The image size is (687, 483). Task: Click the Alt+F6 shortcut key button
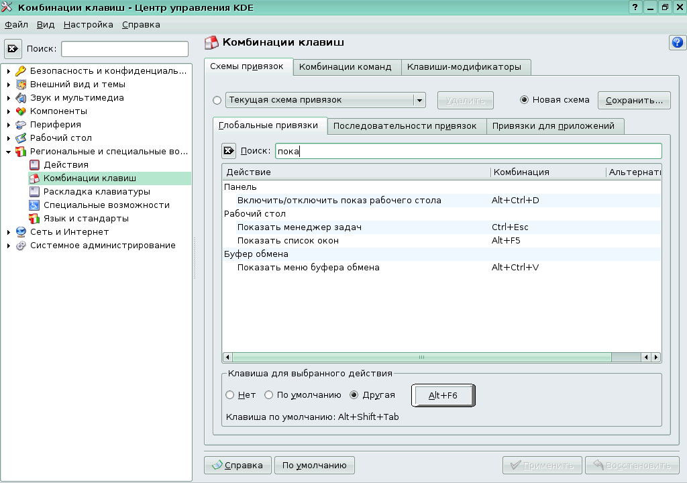pyautogui.click(x=442, y=395)
